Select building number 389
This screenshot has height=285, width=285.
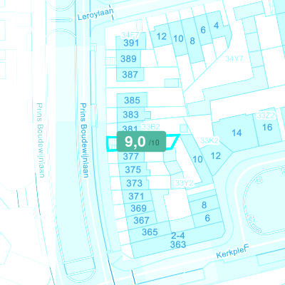[x=128, y=58]
